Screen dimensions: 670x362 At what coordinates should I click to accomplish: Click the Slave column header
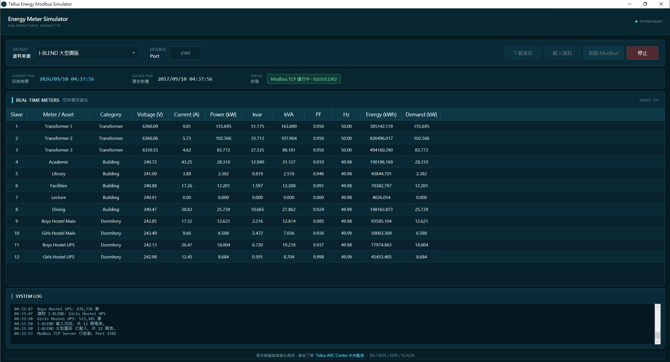click(x=17, y=114)
